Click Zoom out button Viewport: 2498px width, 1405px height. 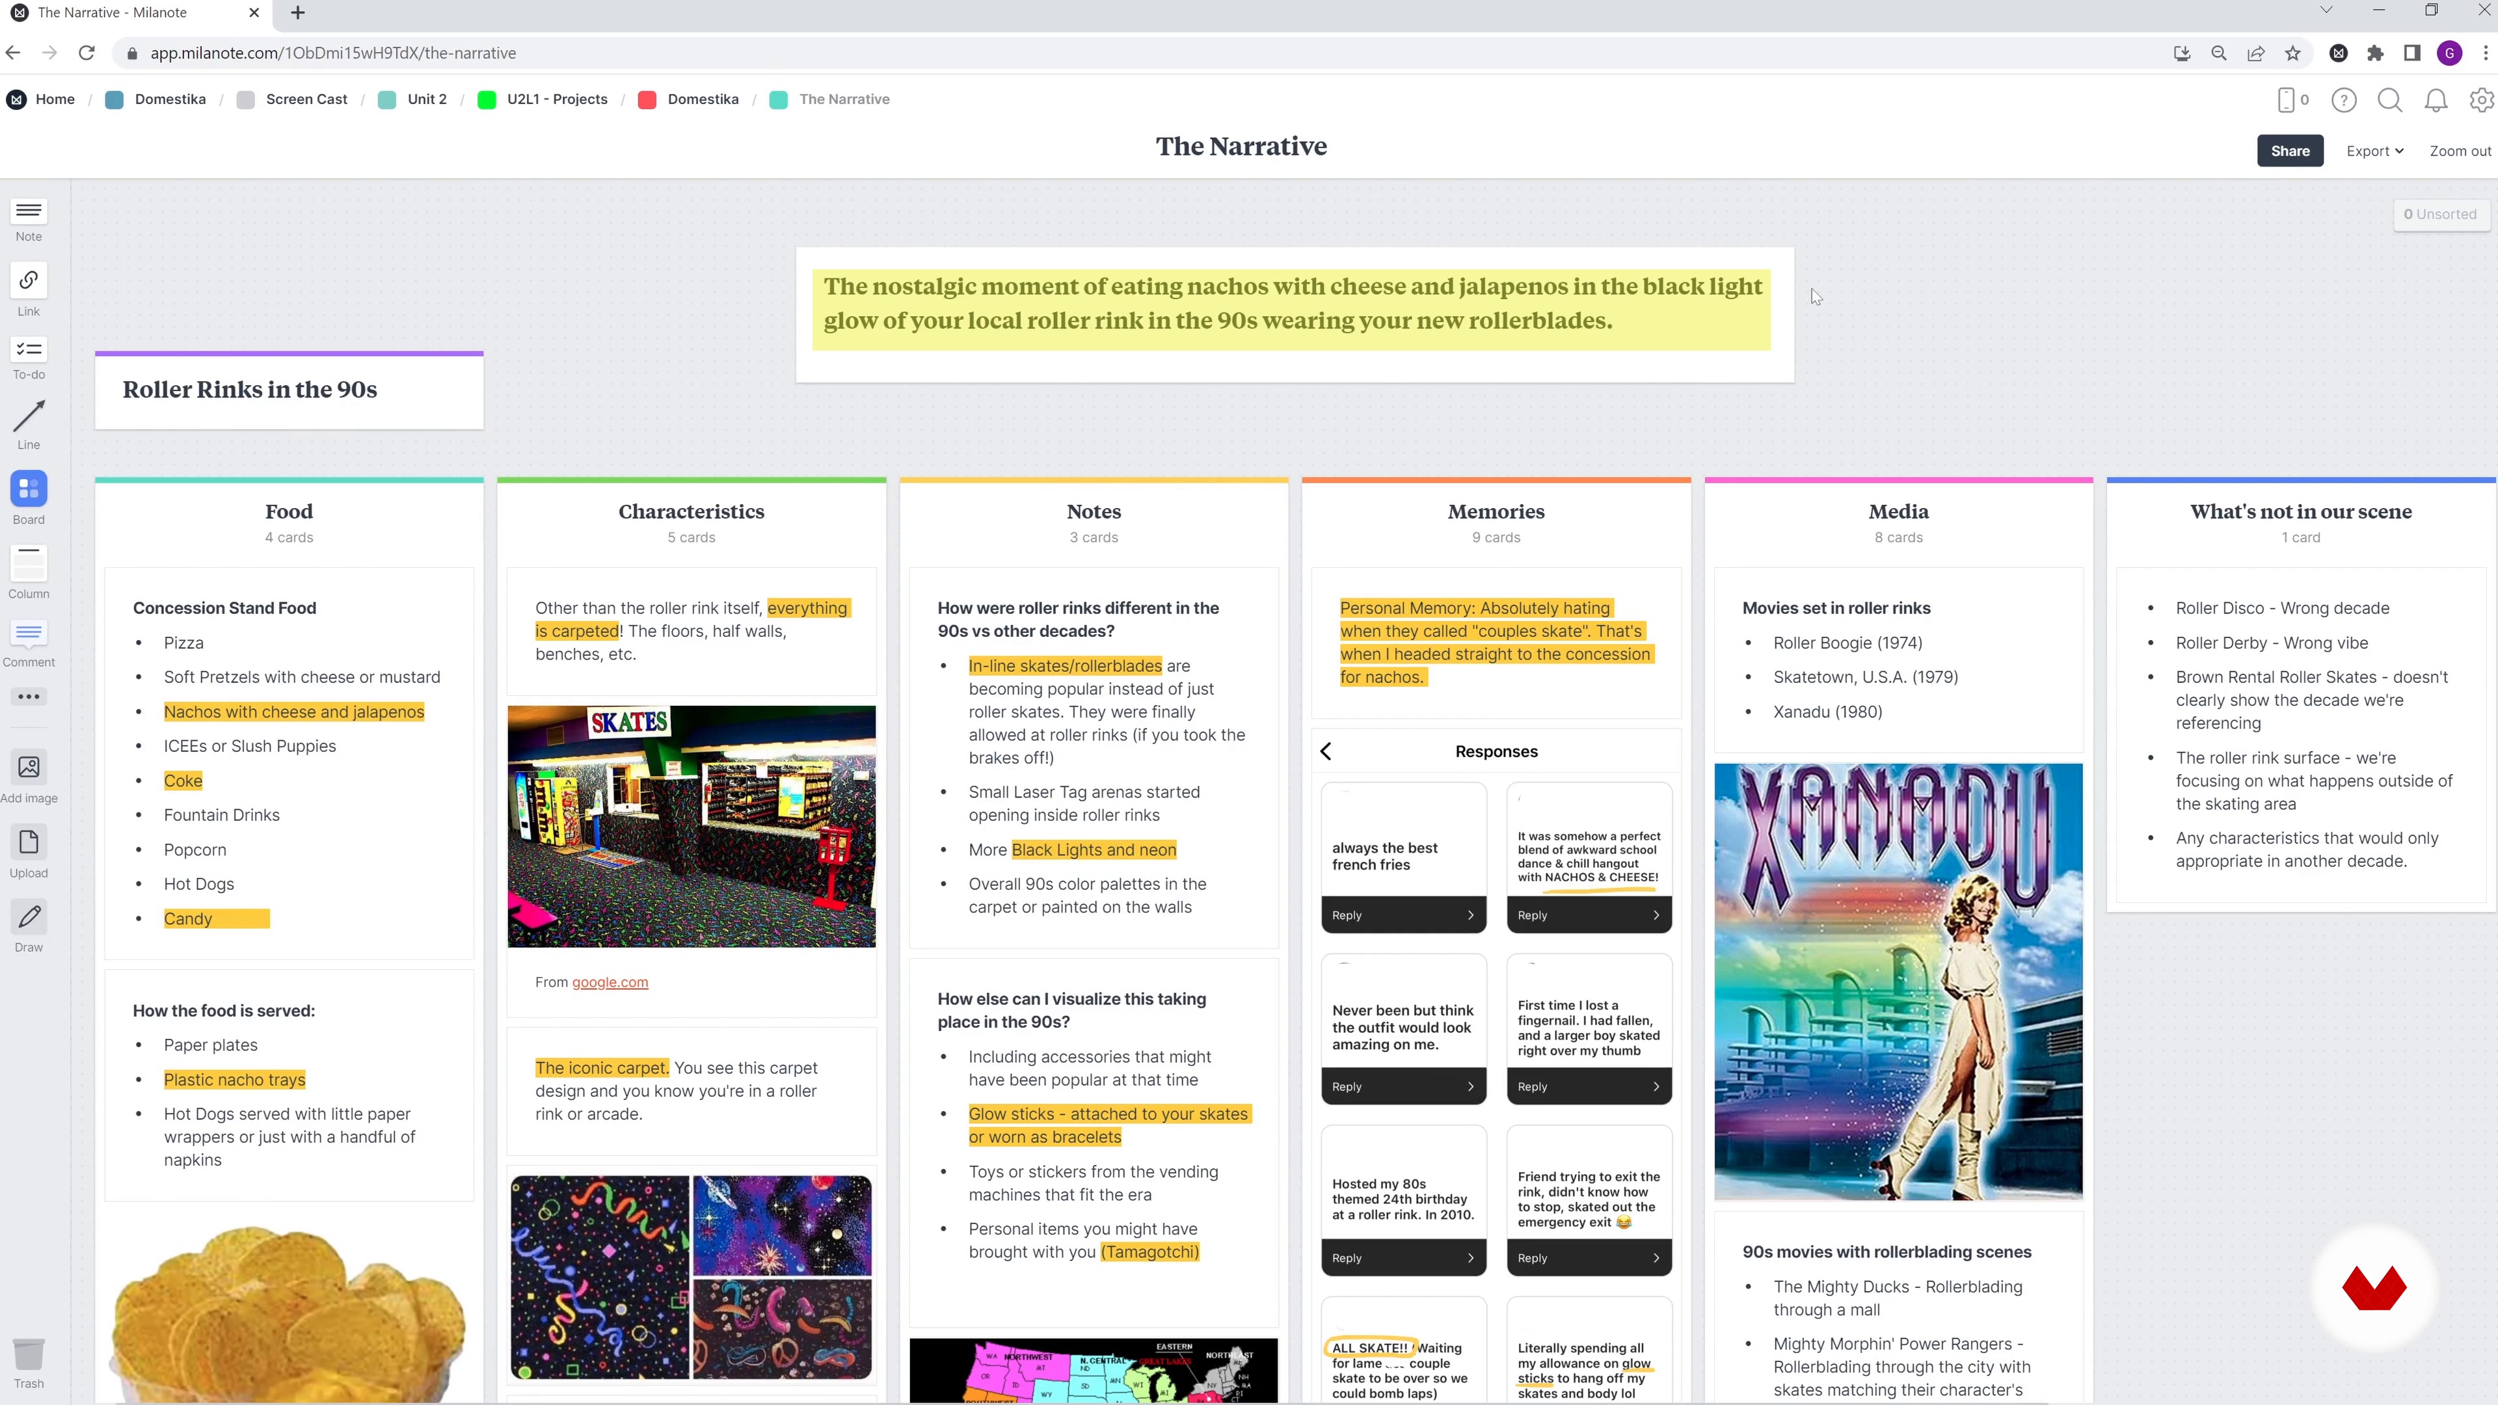point(2459,150)
